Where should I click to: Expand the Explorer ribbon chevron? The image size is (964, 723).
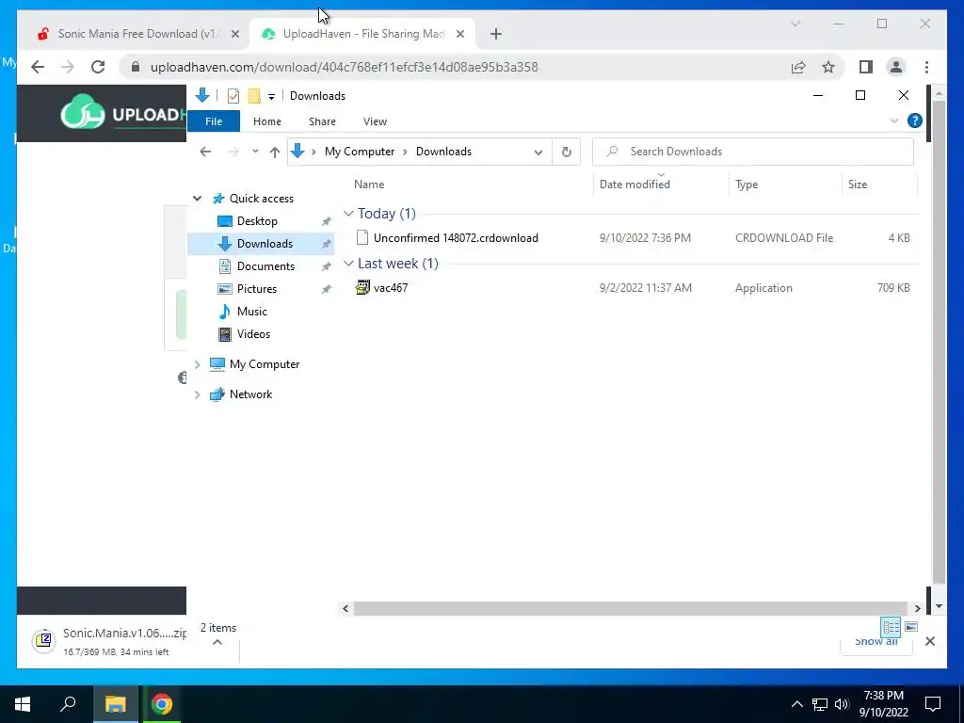click(x=894, y=121)
